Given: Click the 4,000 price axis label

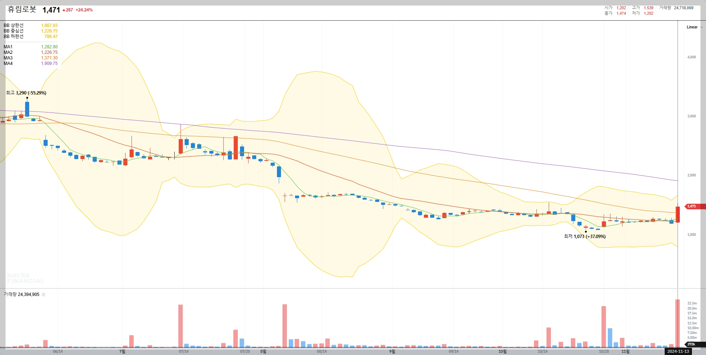Looking at the screenshot, I should click(691, 57).
